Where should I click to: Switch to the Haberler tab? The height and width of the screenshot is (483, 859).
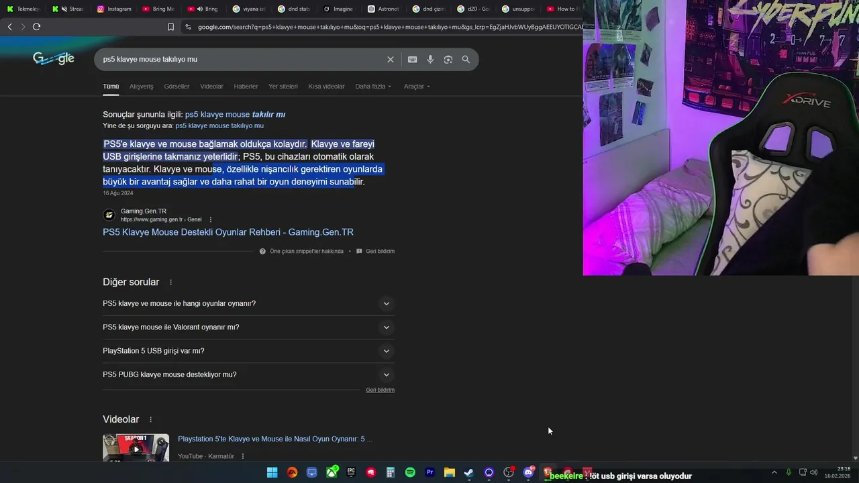tap(246, 87)
